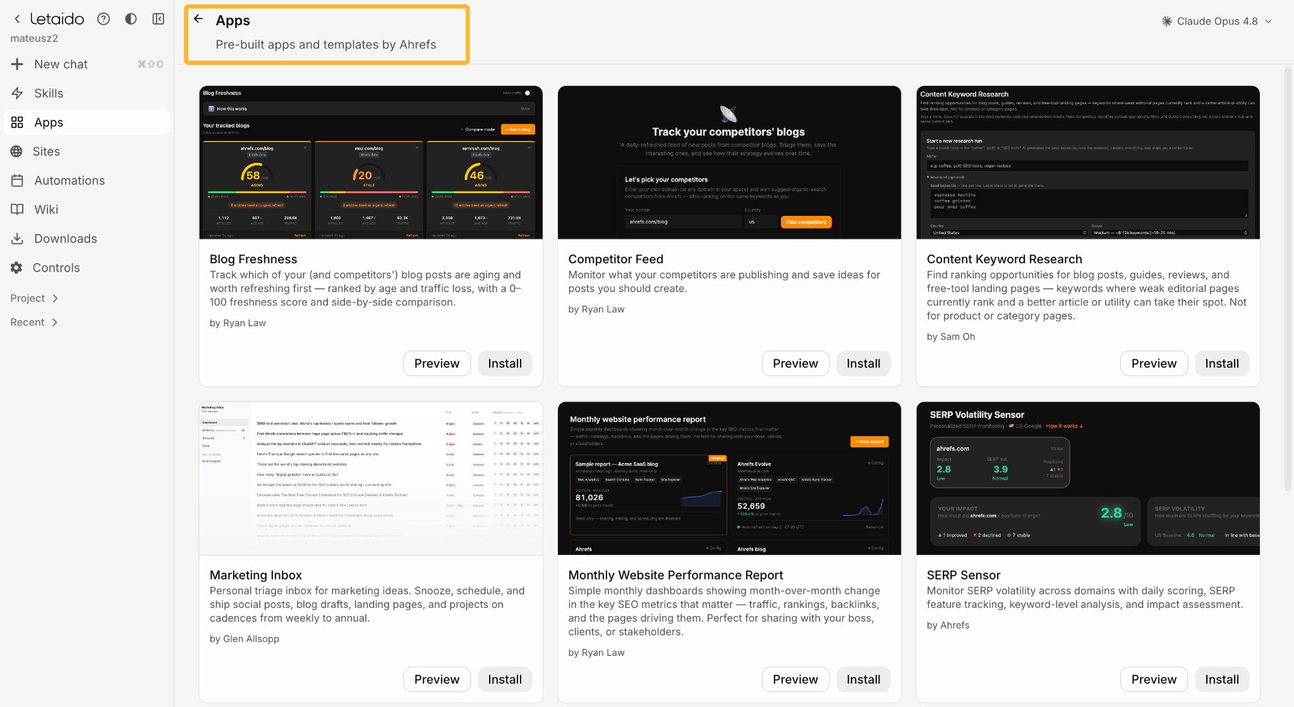The image size is (1294, 707).
Task: Install Monthly Website Performance Report app
Action: click(863, 679)
